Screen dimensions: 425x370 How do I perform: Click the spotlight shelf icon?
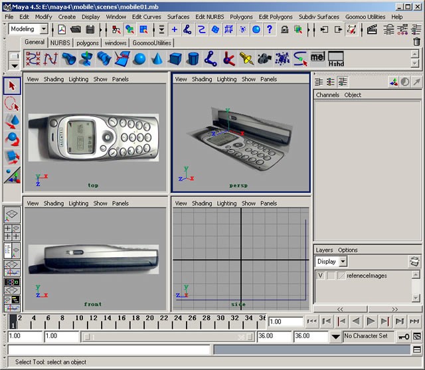click(246, 59)
